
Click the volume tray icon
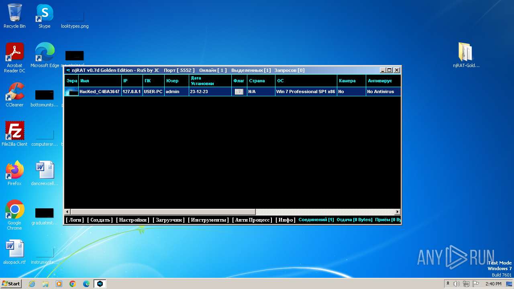tap(457, 284)
